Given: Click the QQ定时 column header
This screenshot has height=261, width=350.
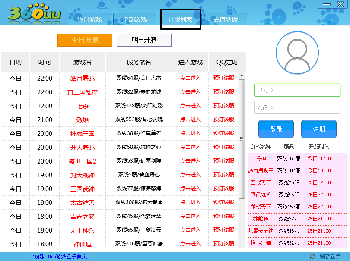Looking at the screenshot, I should coord(227,62).
